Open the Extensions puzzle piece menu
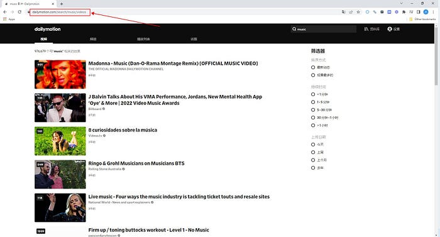 tap(404, 12)
